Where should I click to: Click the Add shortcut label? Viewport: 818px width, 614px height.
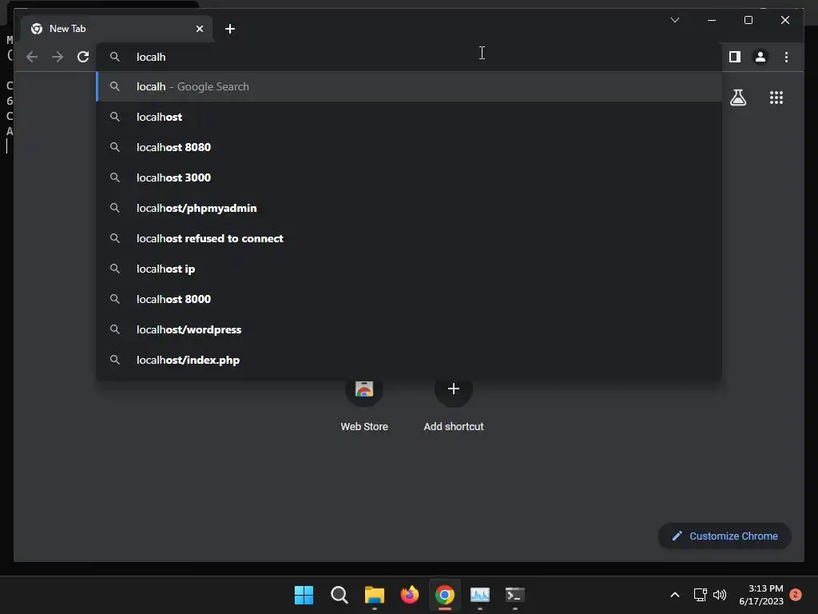point(454,427)
